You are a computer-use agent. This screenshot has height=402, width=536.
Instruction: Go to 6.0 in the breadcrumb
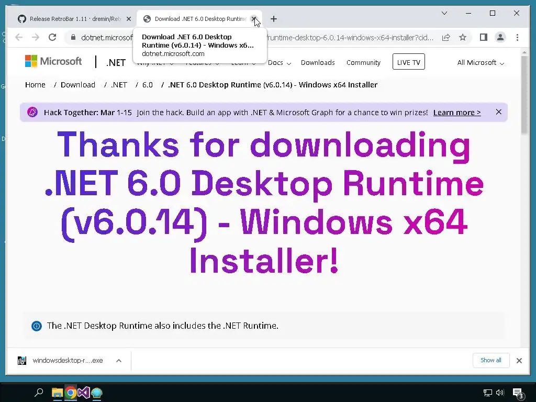(x=147, y=85)
